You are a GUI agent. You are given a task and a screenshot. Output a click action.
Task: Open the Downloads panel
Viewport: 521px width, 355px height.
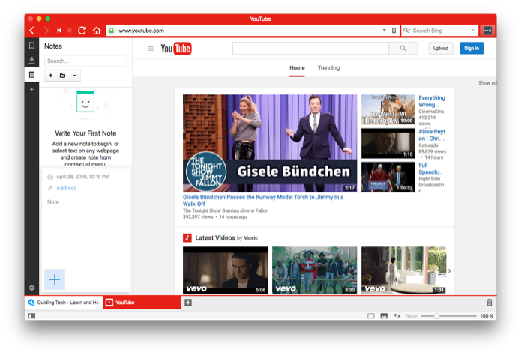click(32, 60)
